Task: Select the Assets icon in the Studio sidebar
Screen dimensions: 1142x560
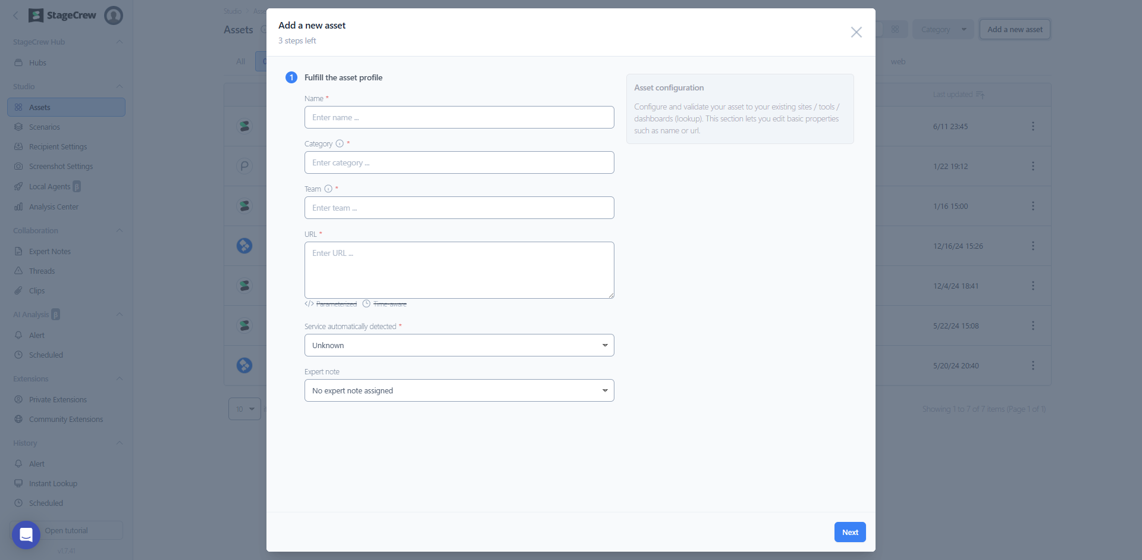Action: 20,107
